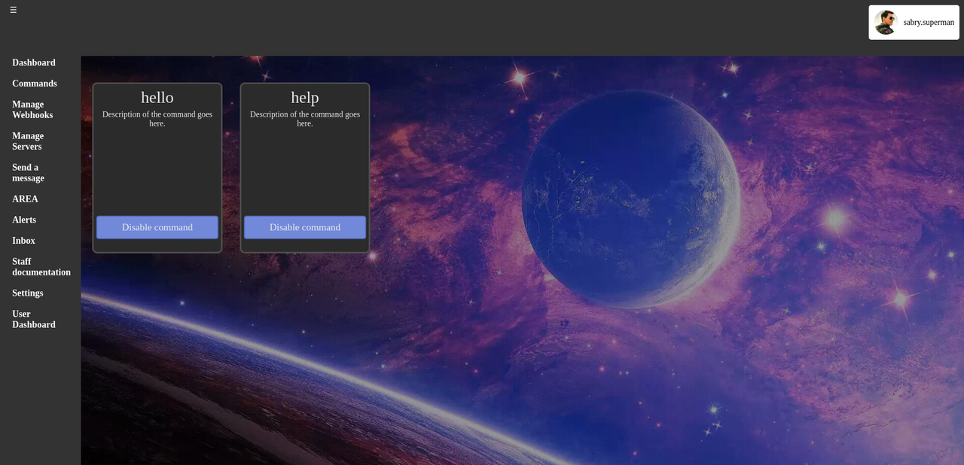This screenshot has height=465, width=964.
Task: Open Manage Webhooks in sidebar
Action: (x=32, y=110)
